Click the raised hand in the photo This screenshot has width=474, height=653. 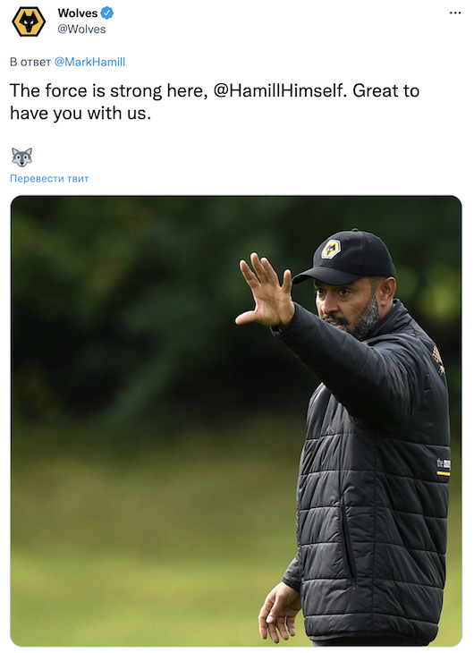coord(266,290)
